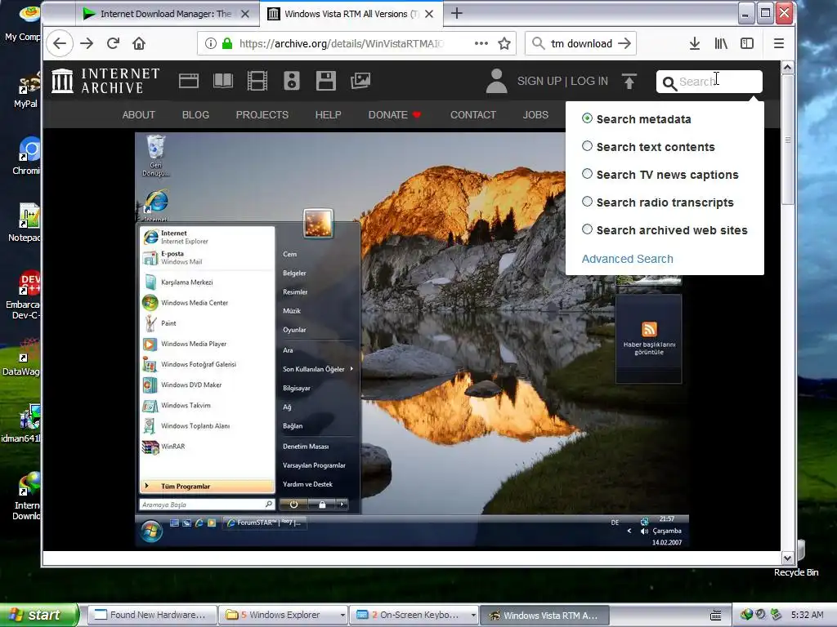Open the Software floppy disk icon
837x627 pixels.
[x=325, y=81]
